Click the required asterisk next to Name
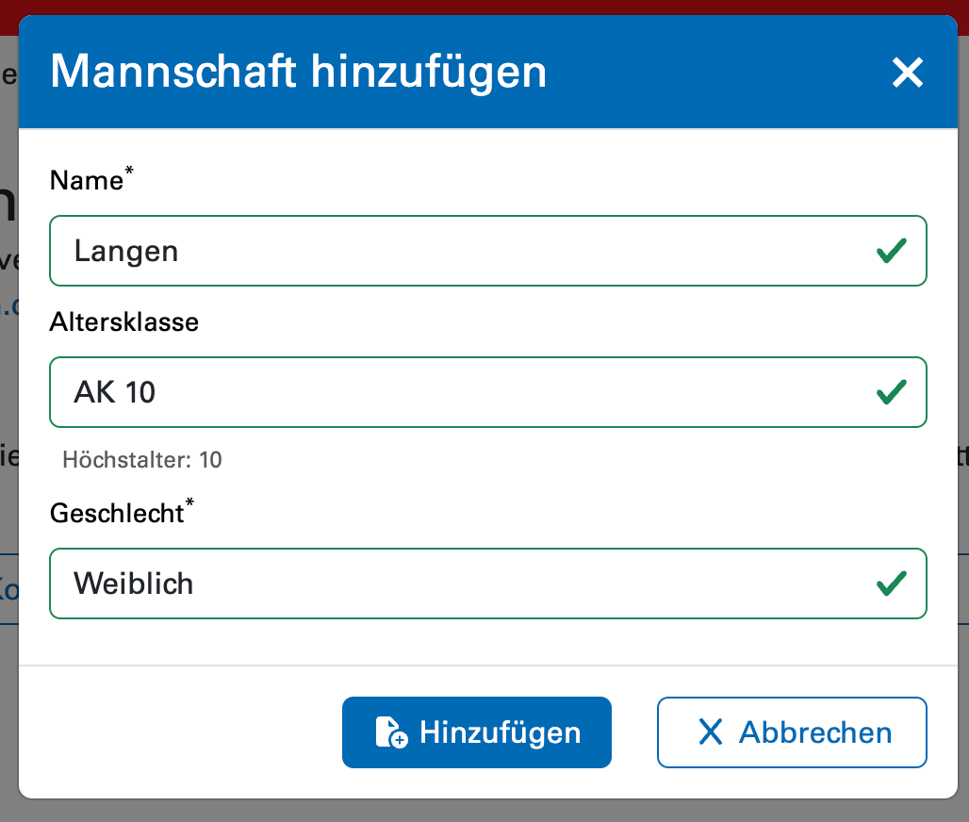Viewport: 969px width, 822px height. (x=129, y=173)
